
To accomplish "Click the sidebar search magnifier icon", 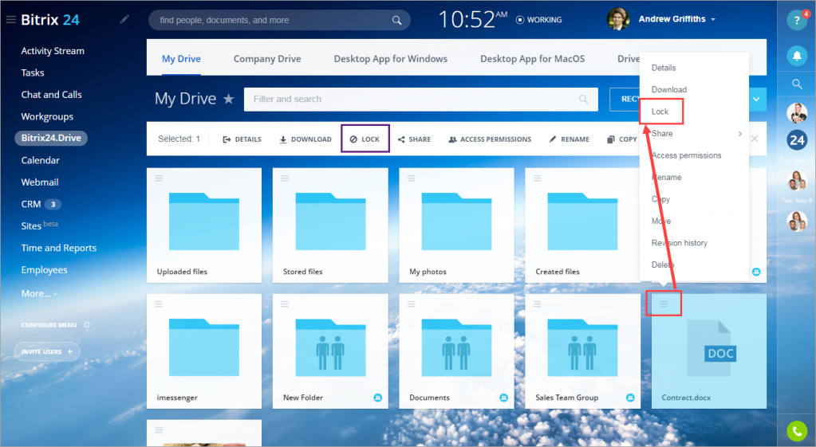I will coord(797,84).
